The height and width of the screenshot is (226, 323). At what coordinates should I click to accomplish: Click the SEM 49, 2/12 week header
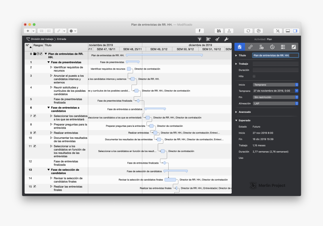coord(159,49)
